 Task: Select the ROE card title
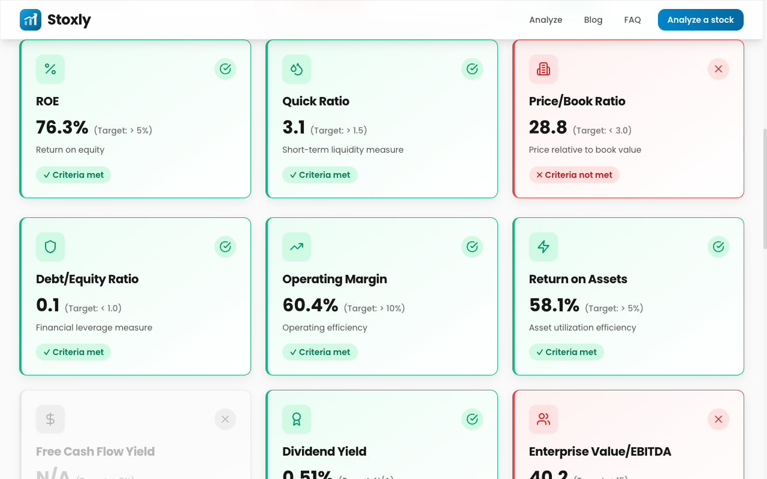[x=47, y=101]
